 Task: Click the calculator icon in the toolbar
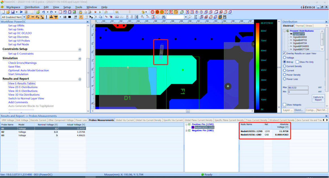click(x=225, y=17)
